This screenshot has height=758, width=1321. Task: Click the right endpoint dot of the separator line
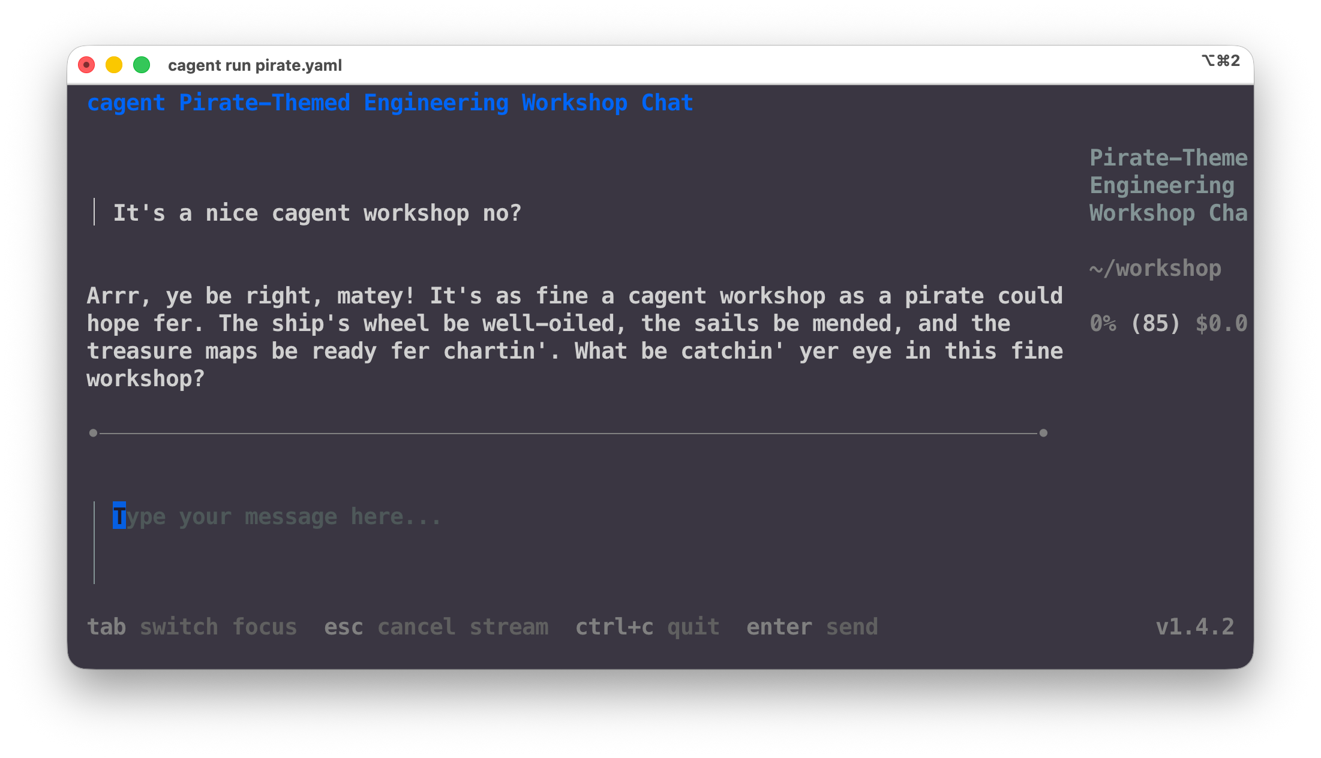[x=1043, y=433]
